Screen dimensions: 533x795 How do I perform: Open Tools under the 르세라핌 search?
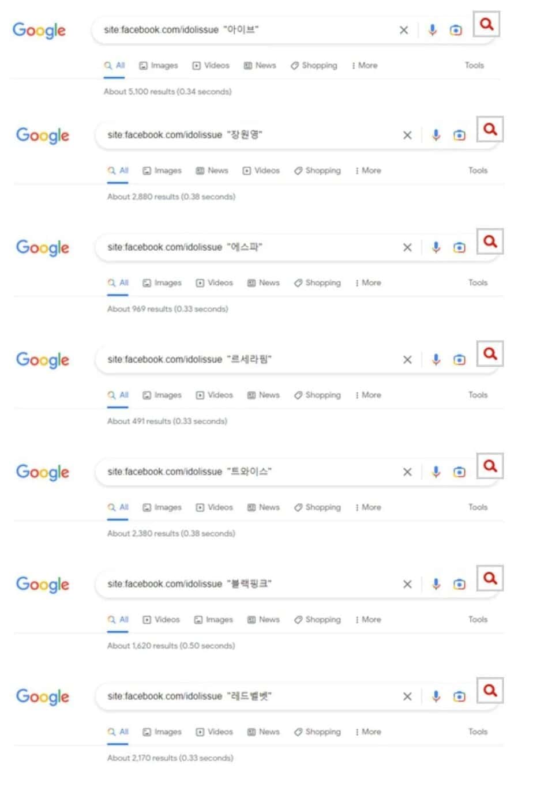coord(478,395)
